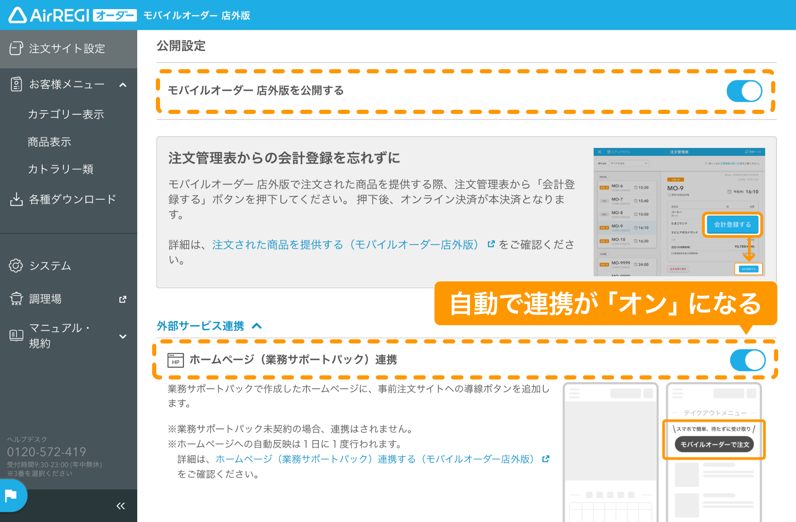796x522 pixels.
Task: Click the 各種ダウンロード download icon
Action: (x=16, y=199)
